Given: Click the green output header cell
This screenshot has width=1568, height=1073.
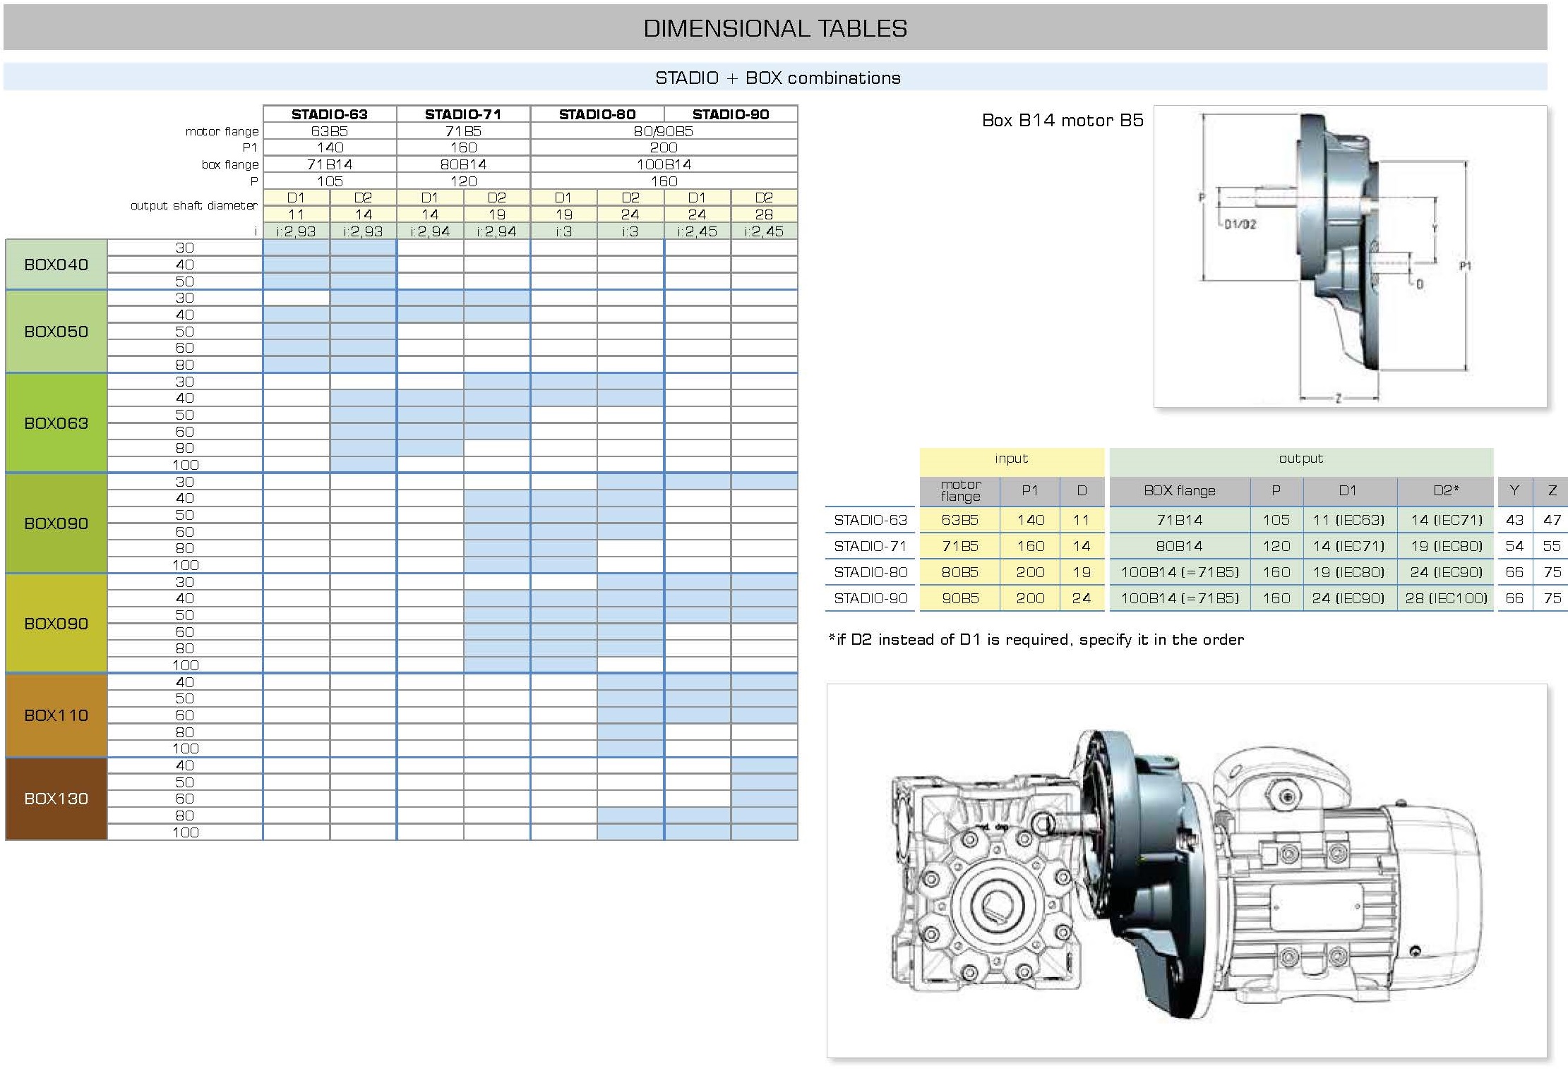Looking at the screenshot, I should 1300,459.
